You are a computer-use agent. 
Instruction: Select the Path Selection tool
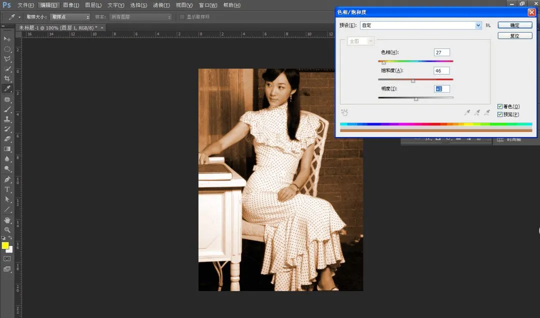click(7, 199)
